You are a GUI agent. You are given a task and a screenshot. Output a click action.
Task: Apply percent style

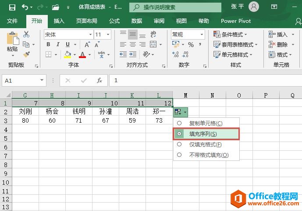pyautogui.click(x=191, y=45)
